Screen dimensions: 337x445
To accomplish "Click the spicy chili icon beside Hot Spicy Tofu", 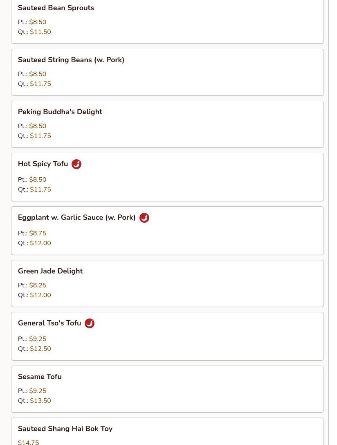I will (x=76, y=164).
